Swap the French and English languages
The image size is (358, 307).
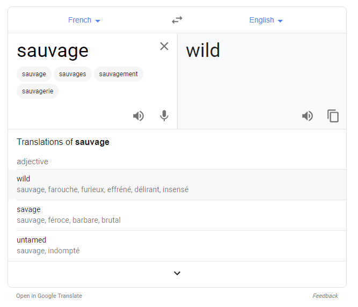177,20
